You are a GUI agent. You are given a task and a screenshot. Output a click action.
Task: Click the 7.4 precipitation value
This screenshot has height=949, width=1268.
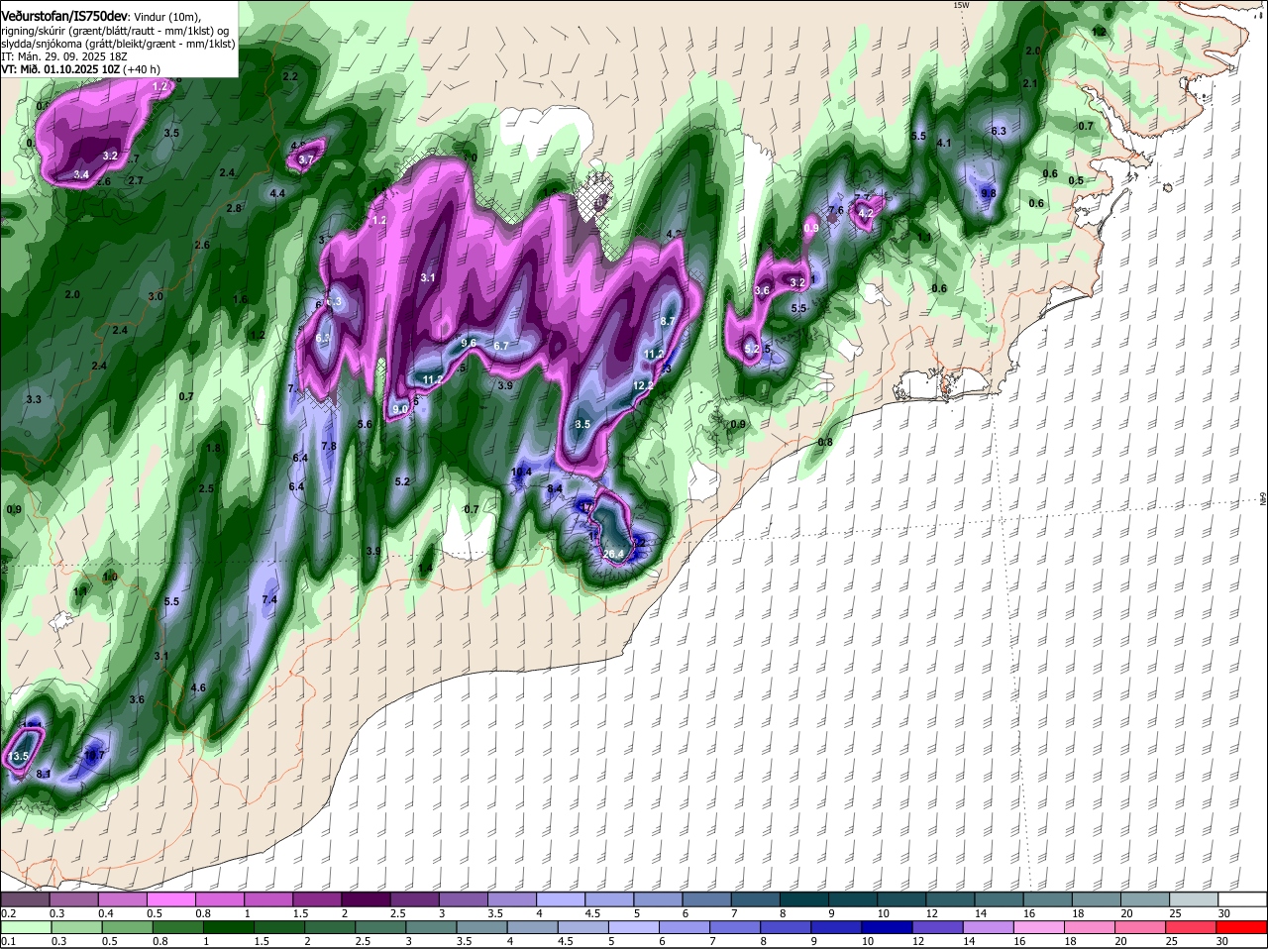pyautogui.click(x=269, y=599)
